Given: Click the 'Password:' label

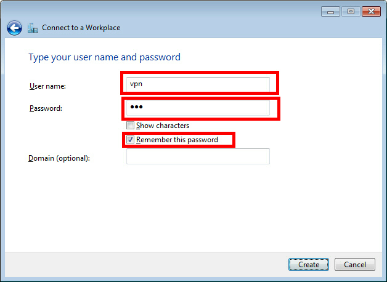Looking at the screenshot, I should [46, 108].
